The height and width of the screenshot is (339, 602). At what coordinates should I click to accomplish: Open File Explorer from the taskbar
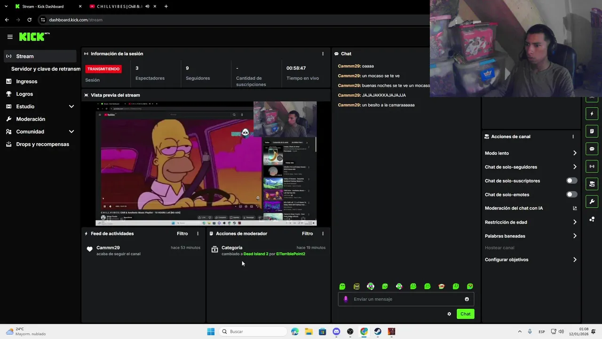(309, 331)
